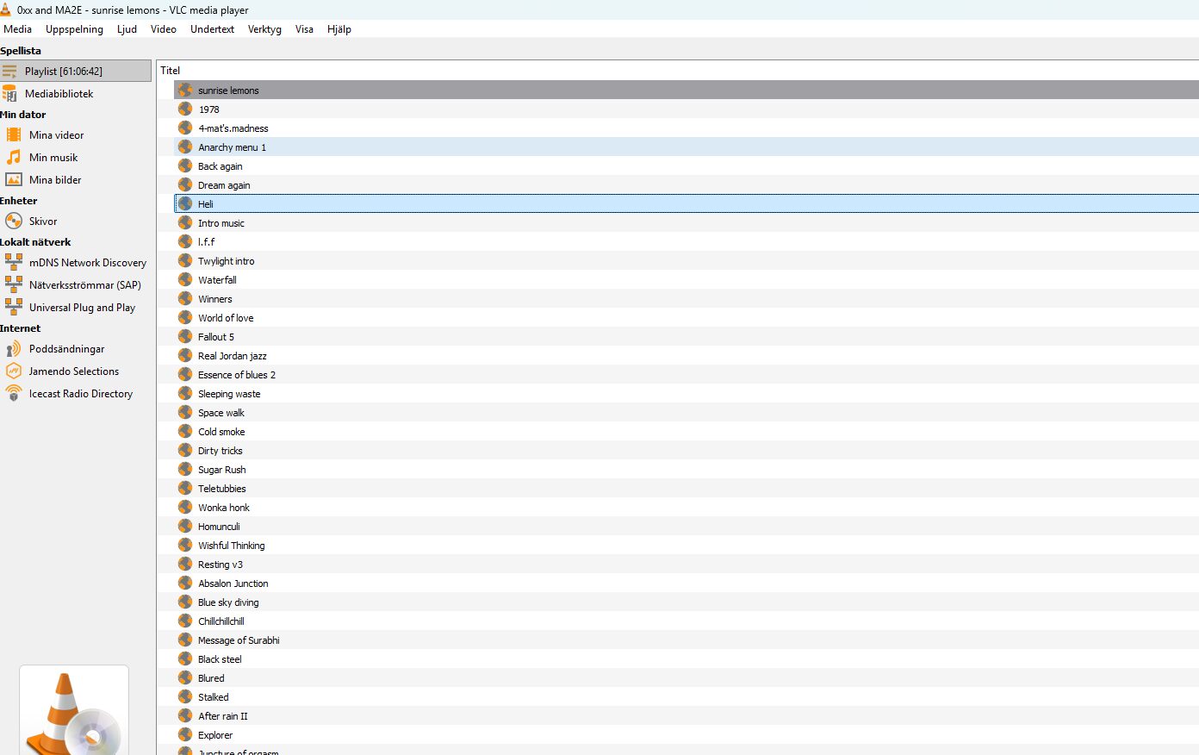Select Playlist [61:06:42] in sidebar
The height and width of the screenshot is (755, 1199).
click(x=76, y=71)
